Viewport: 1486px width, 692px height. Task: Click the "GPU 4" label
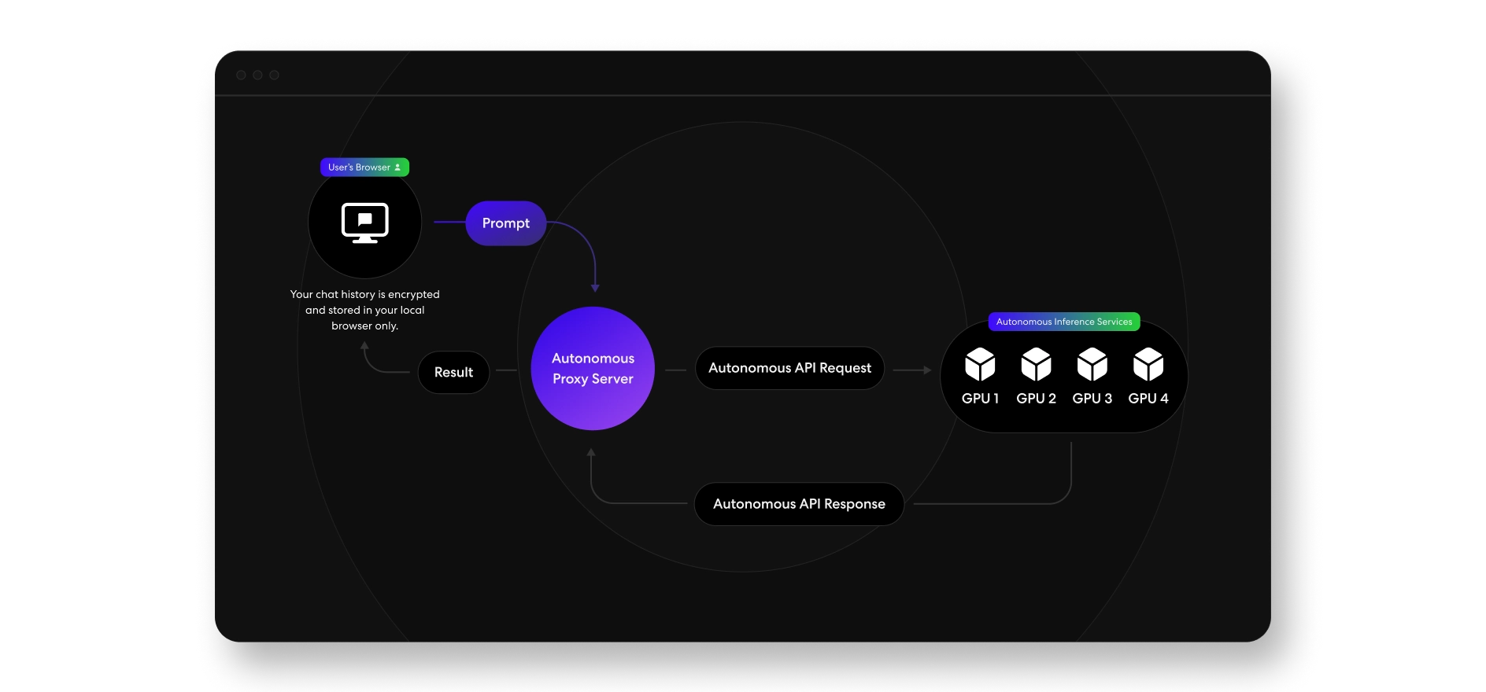pyautogui.click(x=1148, y=399)
